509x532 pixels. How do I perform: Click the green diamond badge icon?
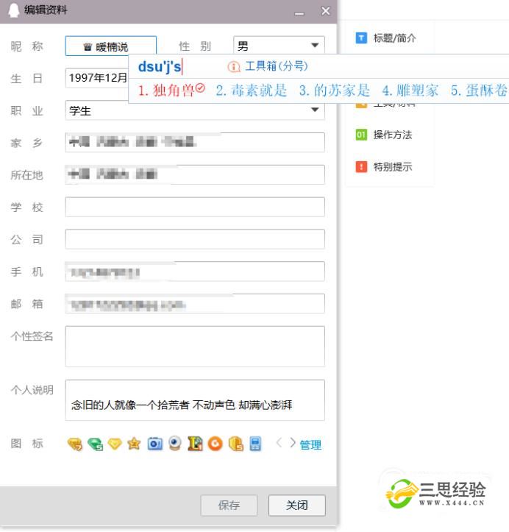(96, 444)
